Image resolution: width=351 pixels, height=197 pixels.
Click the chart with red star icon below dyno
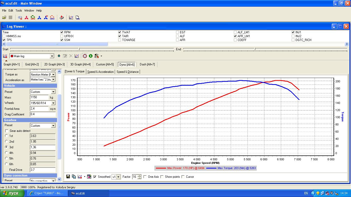coord(80,177)
